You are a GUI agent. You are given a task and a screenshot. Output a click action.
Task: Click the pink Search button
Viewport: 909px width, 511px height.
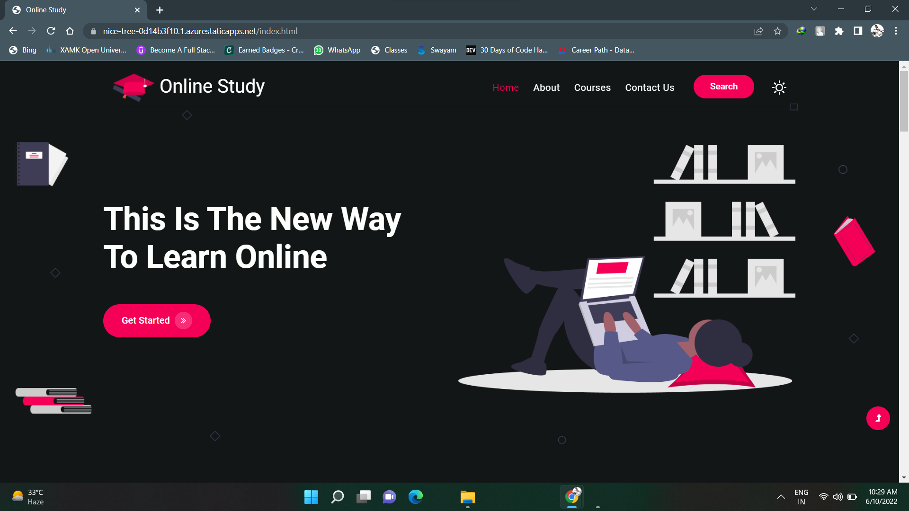point(723,87)
